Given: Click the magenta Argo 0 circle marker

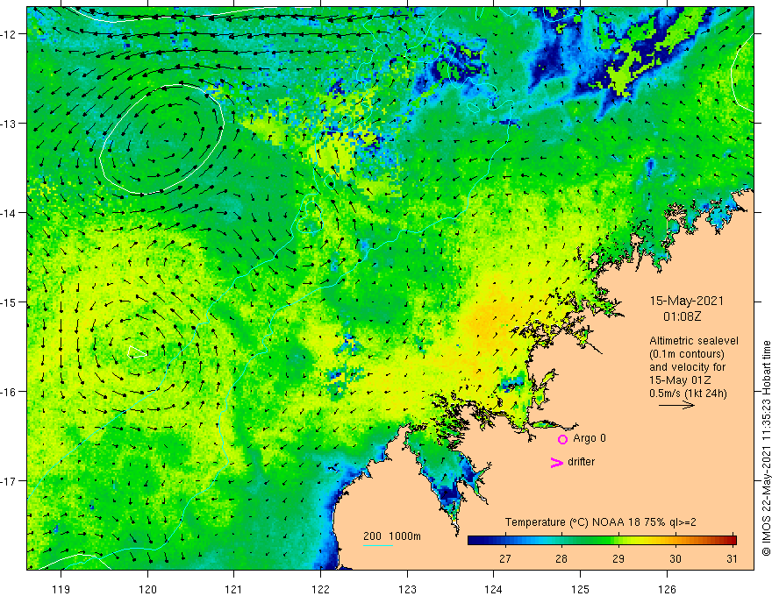Looking at the screenshot, I should 562,440.
